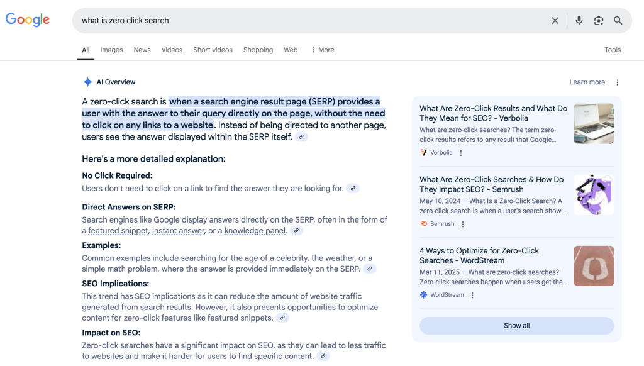Viewport: 644px width, 366px height.
Task: Click the Google logo
Action: point(28,19)
